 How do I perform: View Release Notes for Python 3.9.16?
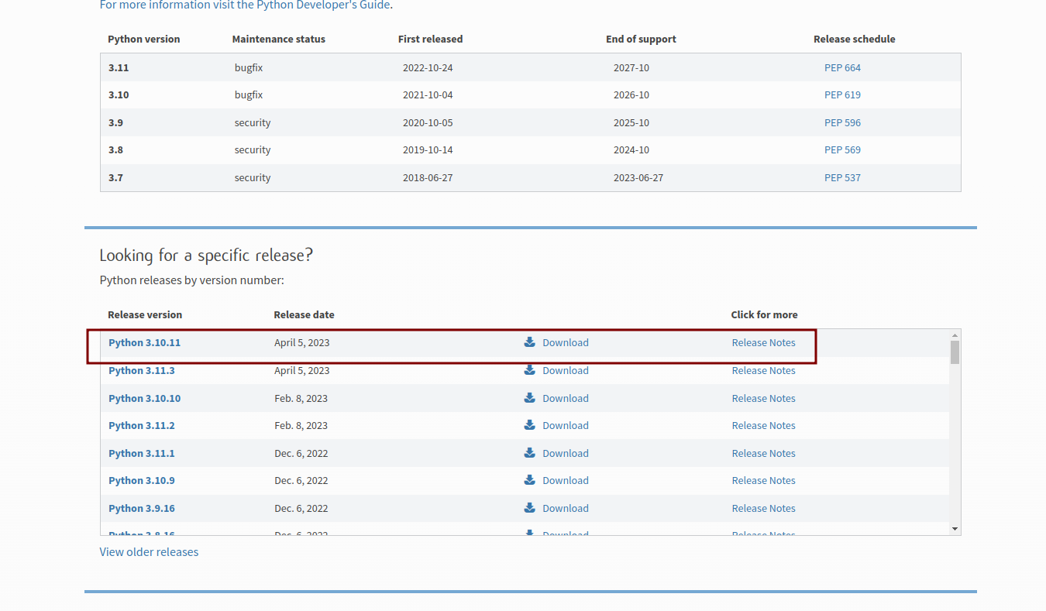coord(763,508)
